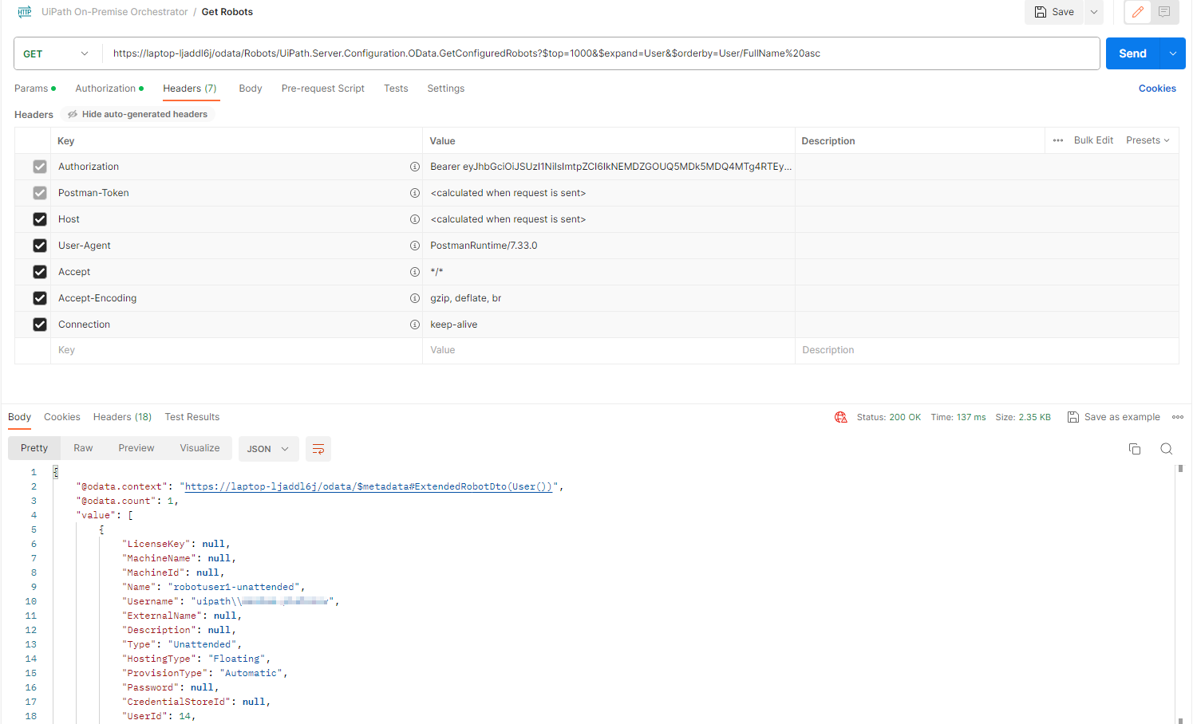Click the HTTP request type icon
Screen dimensions: 1193x724
click(25, 12)
